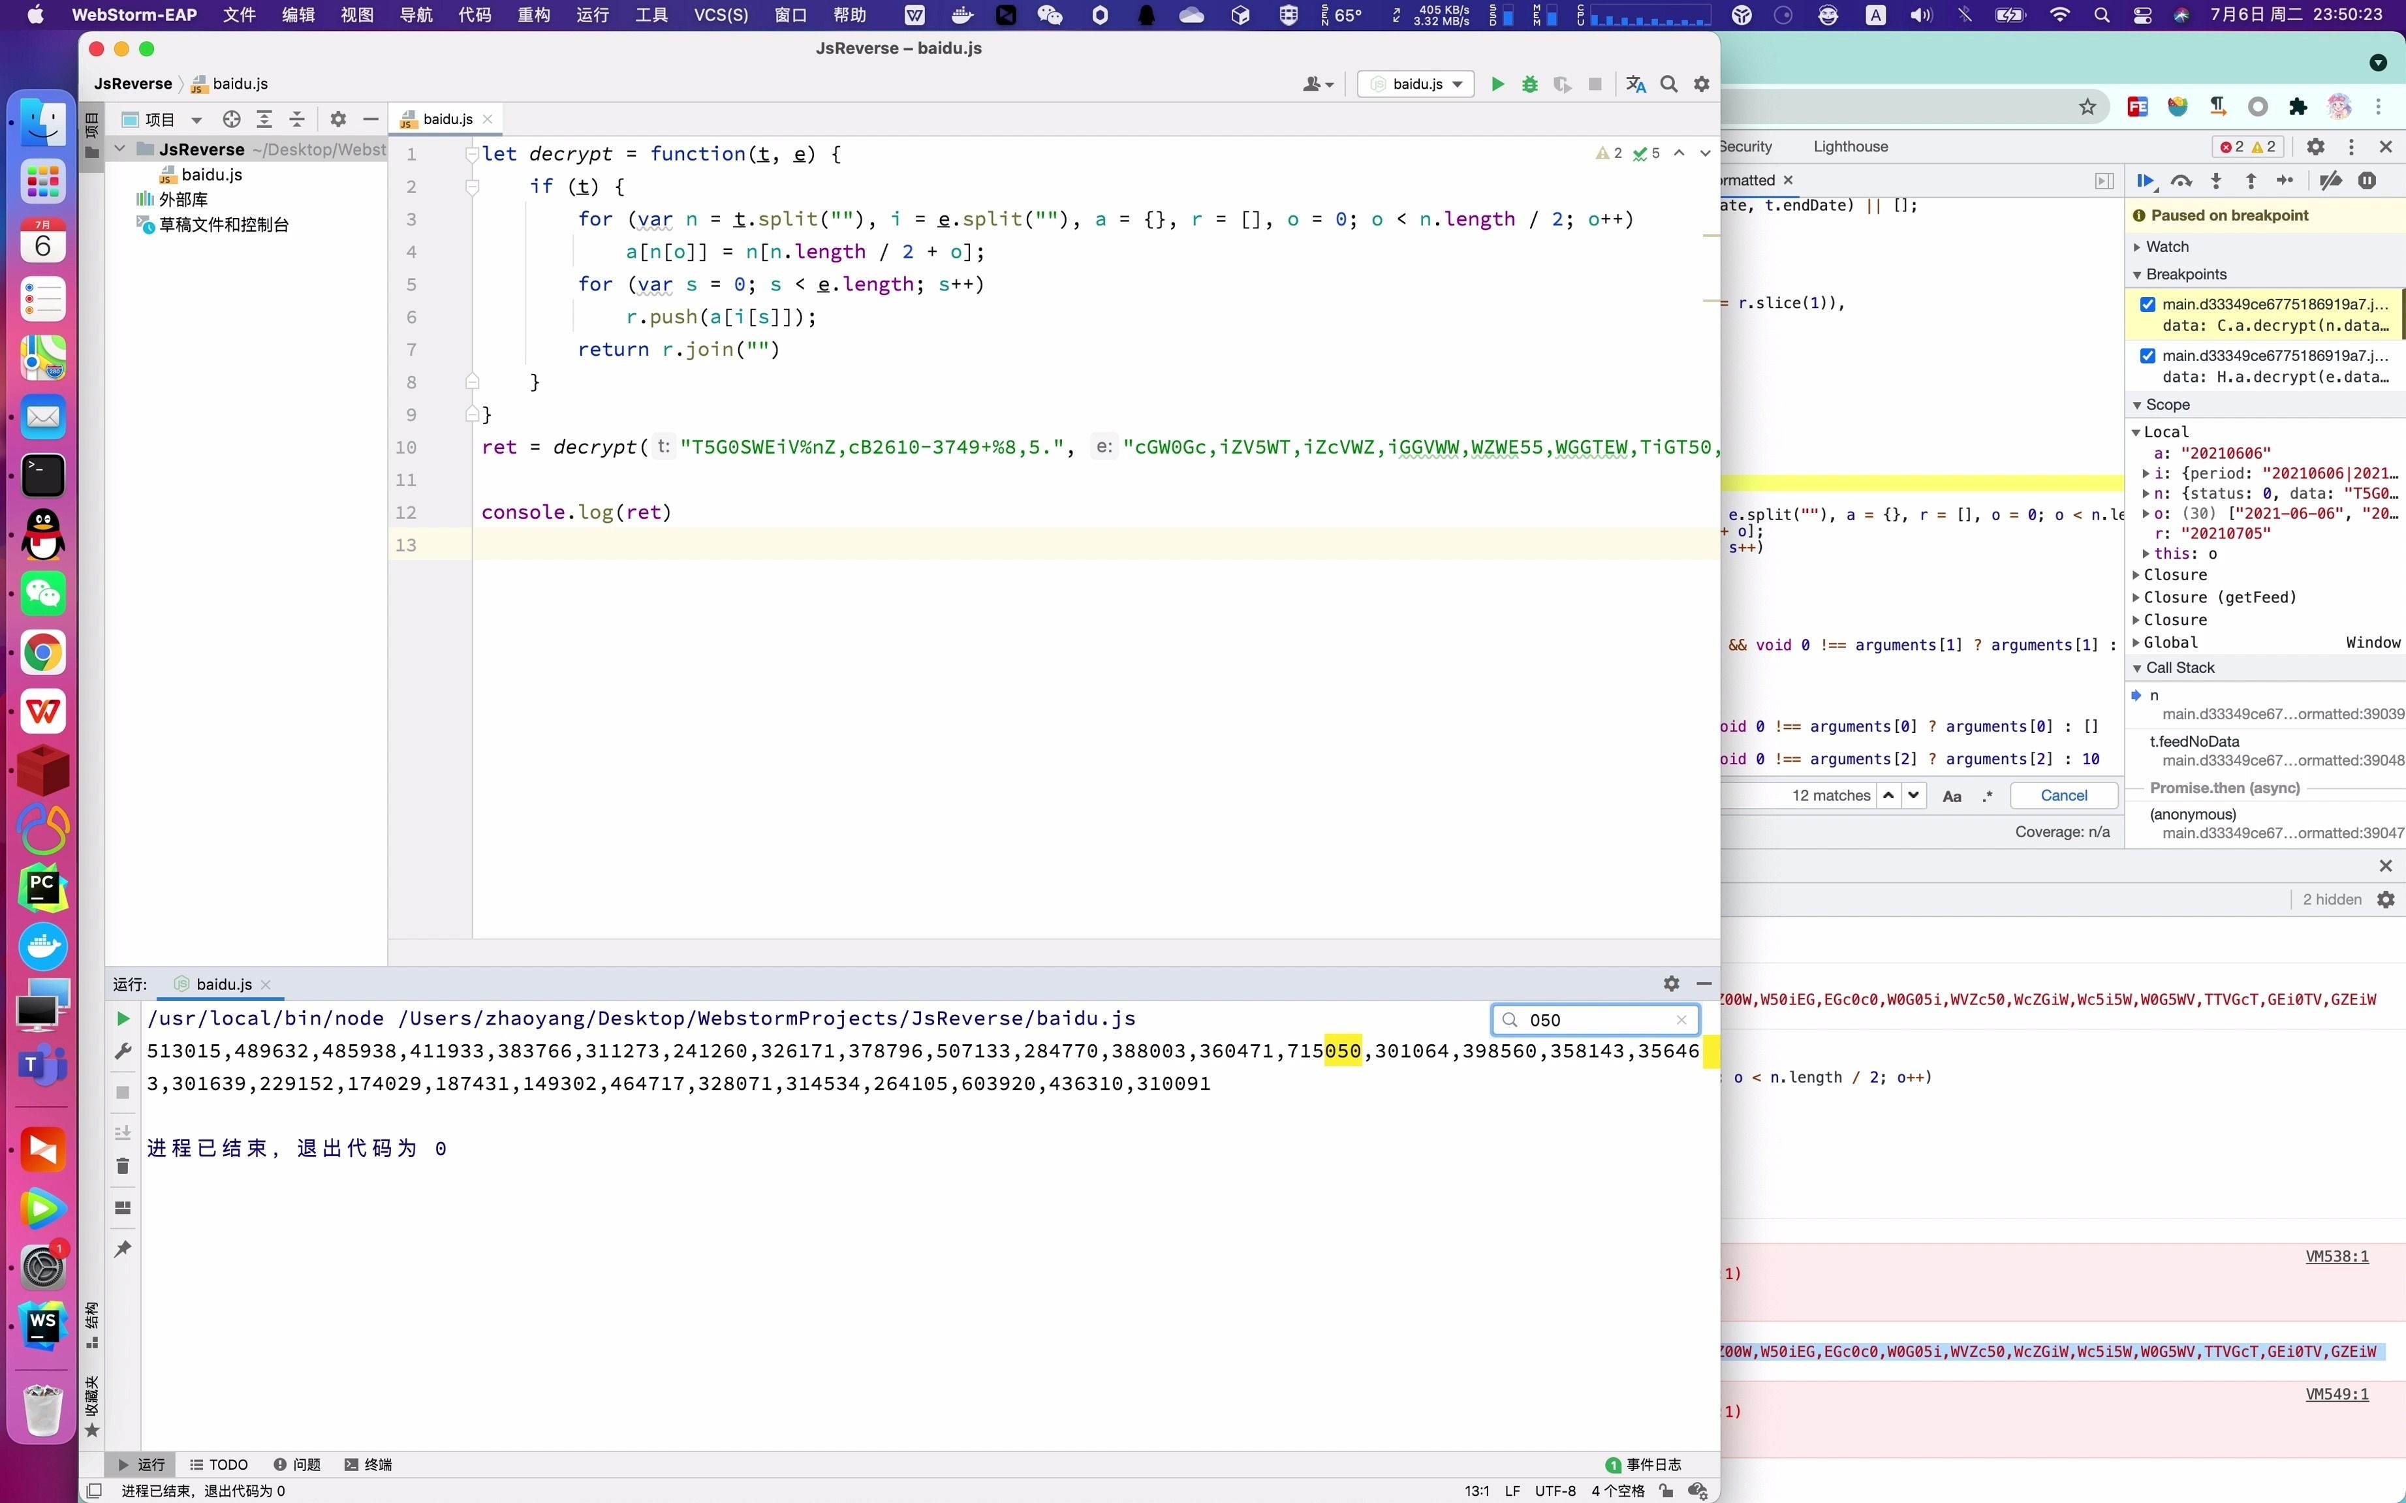The image size is (2406, 1503).
Task: Clear the console search field text
Action: pyautogui.click(x=1681, y=1020)
